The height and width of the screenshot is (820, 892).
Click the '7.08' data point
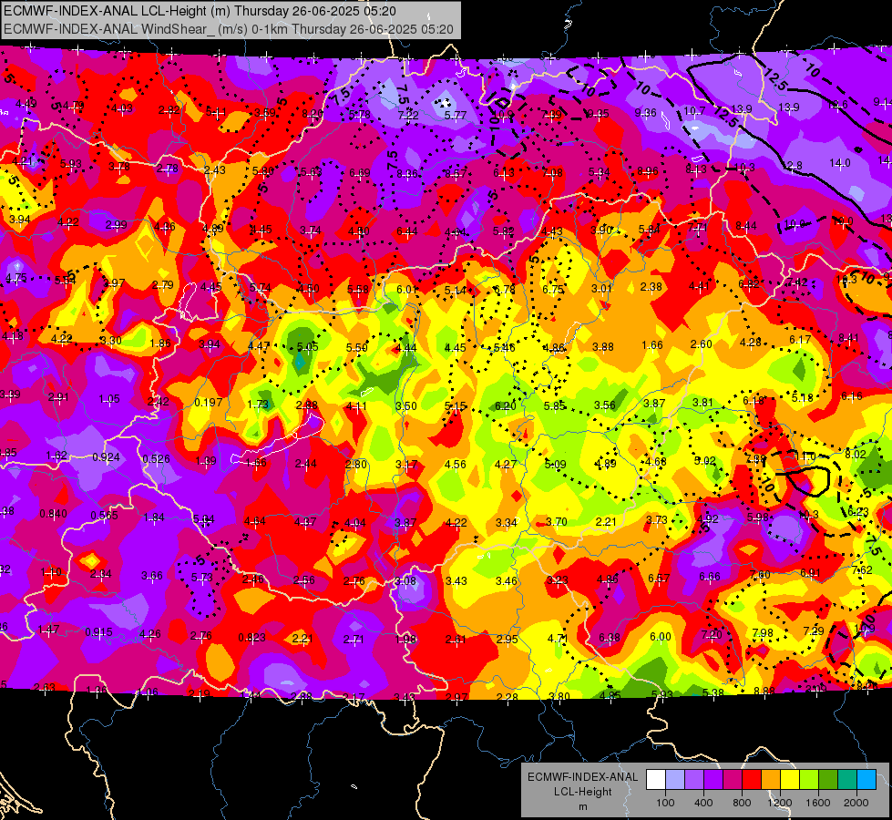pos(552,172)
